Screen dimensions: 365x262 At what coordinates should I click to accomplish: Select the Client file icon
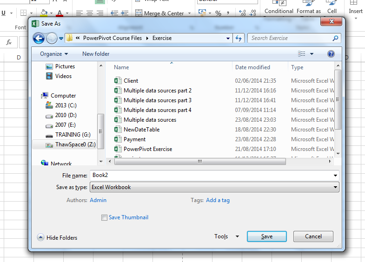[118, 81]
